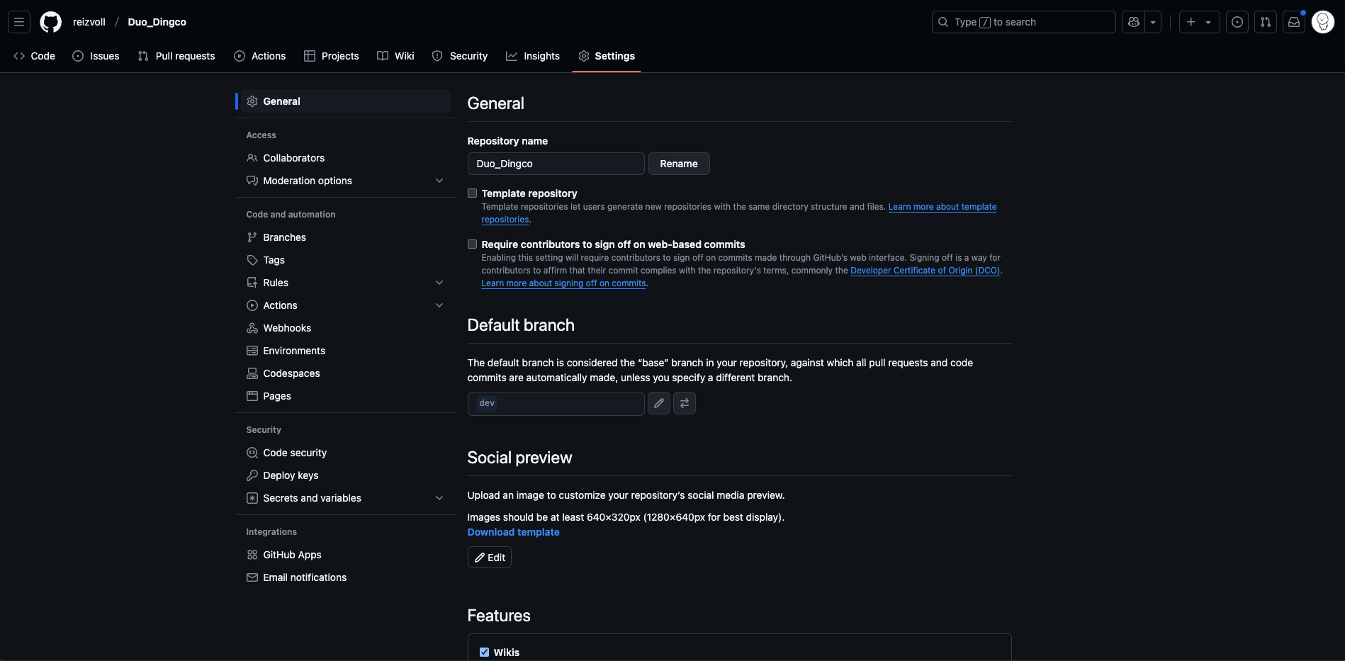Rename default branch with pencil icon
Viewport: 1345px width, 661px height.
[659, 403]
